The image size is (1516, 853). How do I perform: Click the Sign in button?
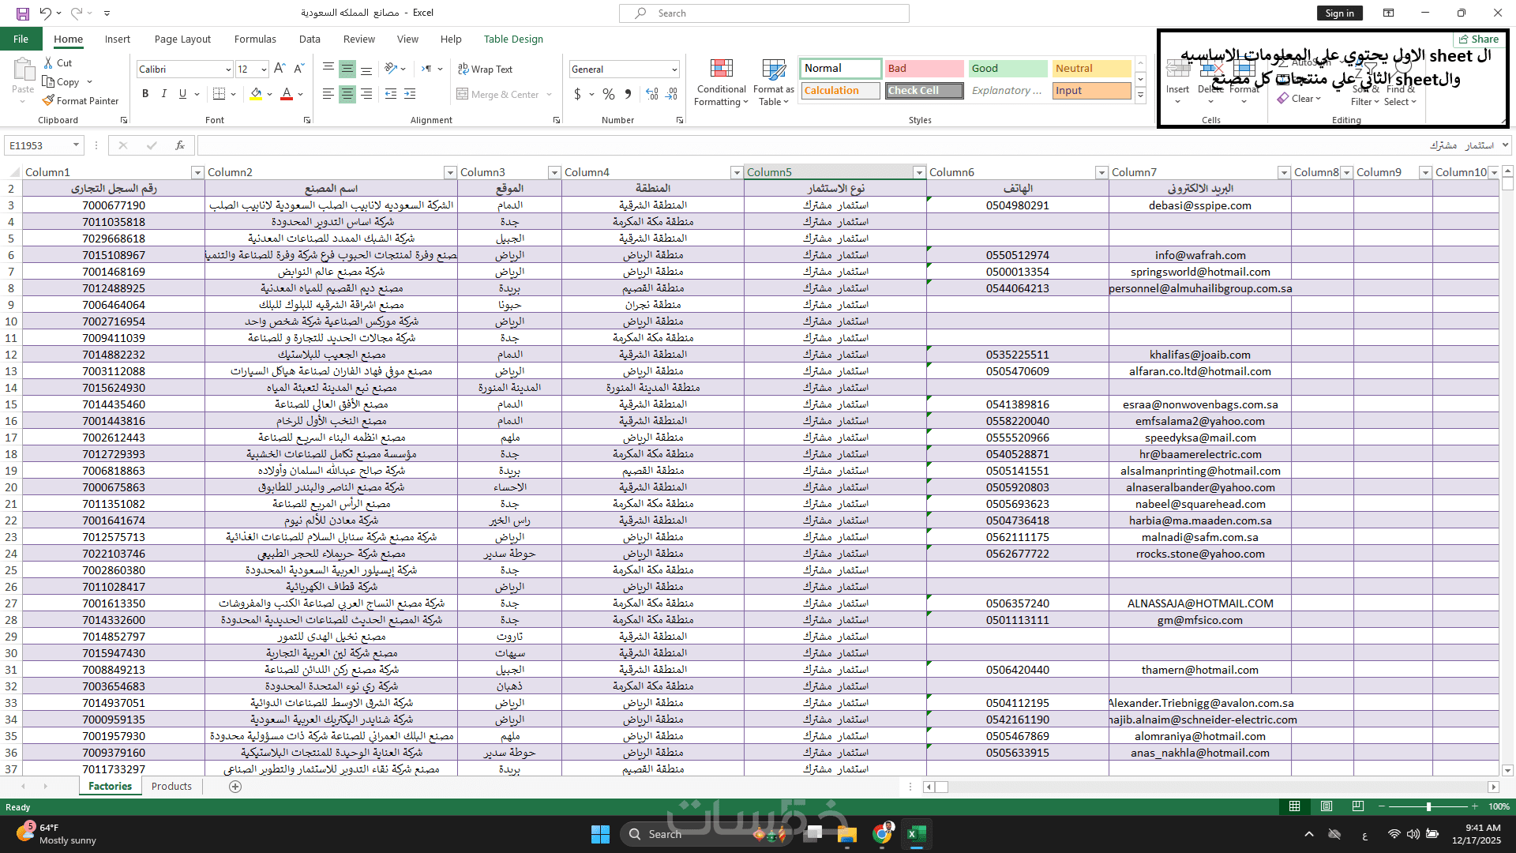click(1339, 13)
